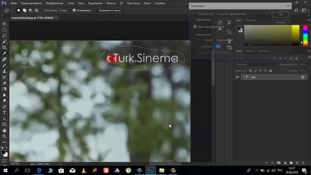This screenshot has height=175, width=311.
Task: Select the Zoom tool
Action: [4, 136]
